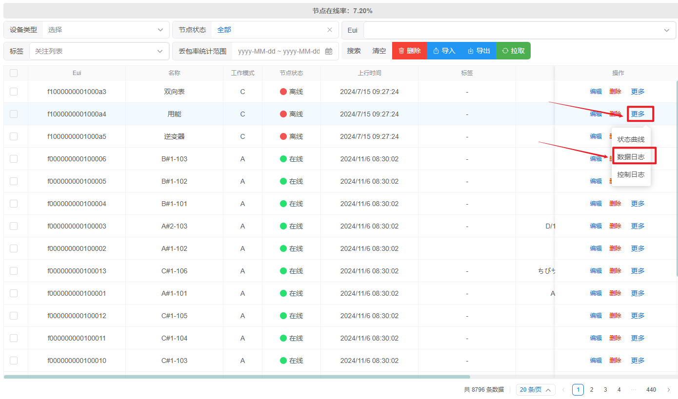Go to page 440
678x399 pixels.
click(651, 390)
